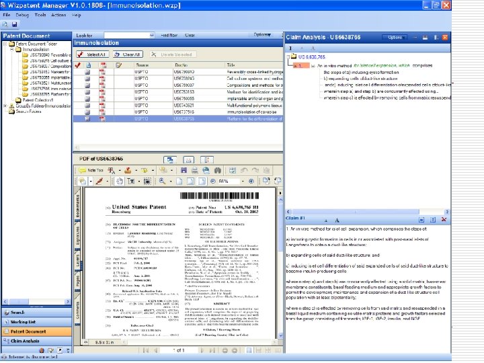
Task: Click the Patent Document tree horizontal scrollbar
Action: tap(36, 301)
